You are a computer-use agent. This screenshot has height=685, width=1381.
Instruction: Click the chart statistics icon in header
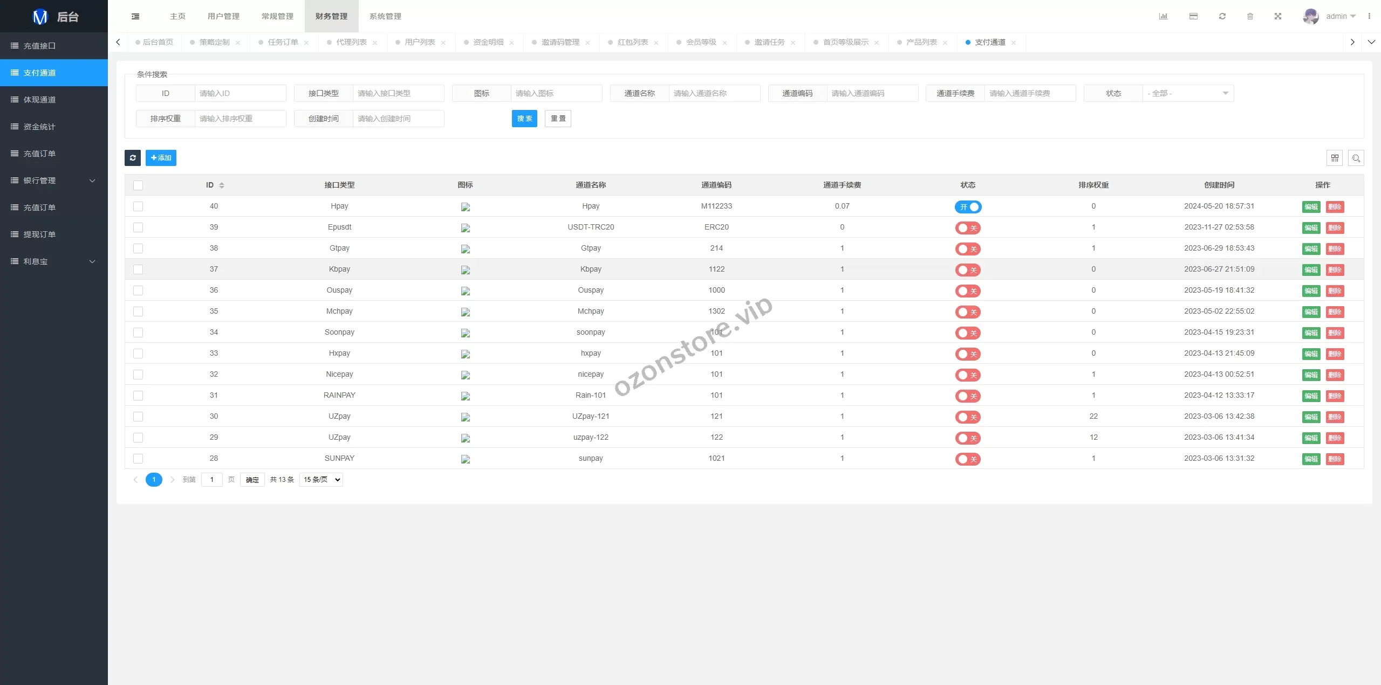pos(1163,16)
